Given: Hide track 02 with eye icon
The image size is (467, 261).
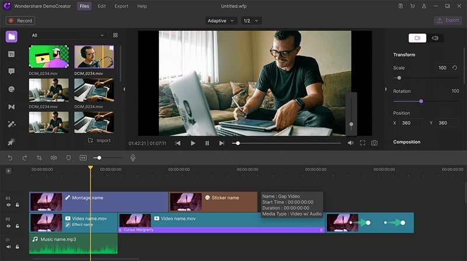Looking at the screenshot, I should click(x=8, y=226).
